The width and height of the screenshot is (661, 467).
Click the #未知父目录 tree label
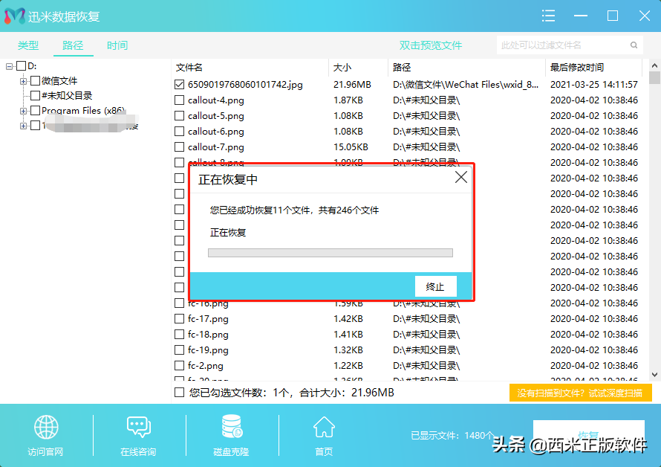[x=67, y=95]
